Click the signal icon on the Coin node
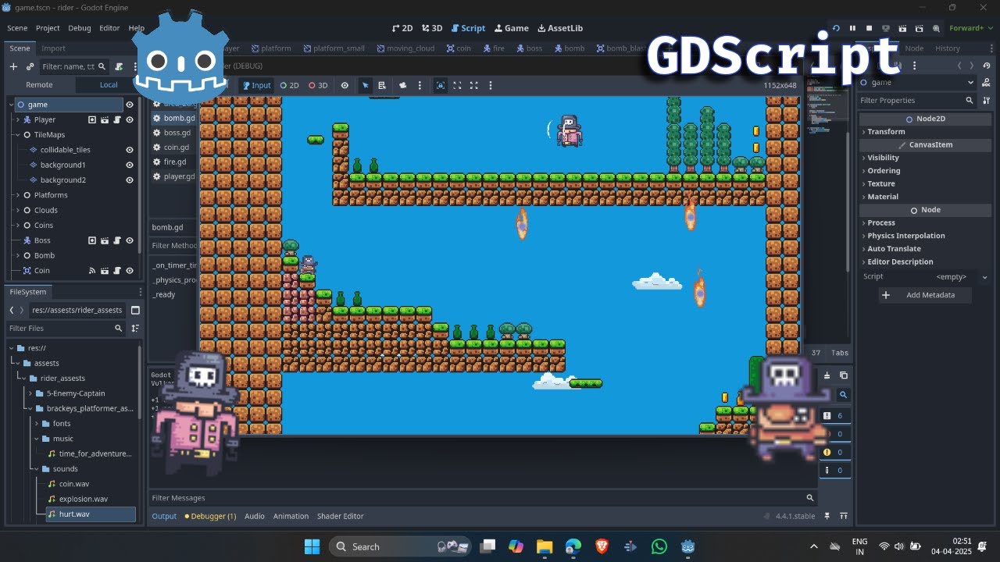Image resolution: width=1000 pixels, height=562 pixels. 92,271
